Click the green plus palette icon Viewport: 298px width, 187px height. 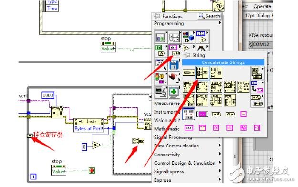[x=174, y=92]
